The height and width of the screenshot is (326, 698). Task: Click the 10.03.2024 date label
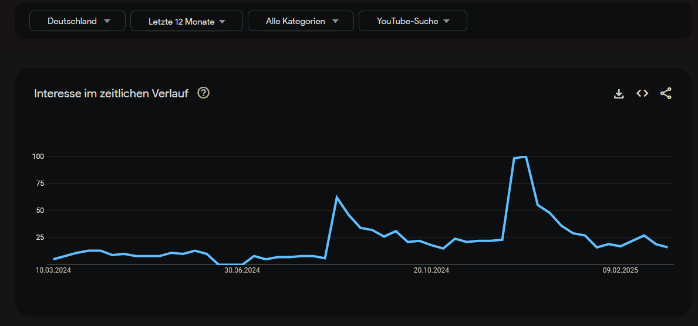(53, 270)
